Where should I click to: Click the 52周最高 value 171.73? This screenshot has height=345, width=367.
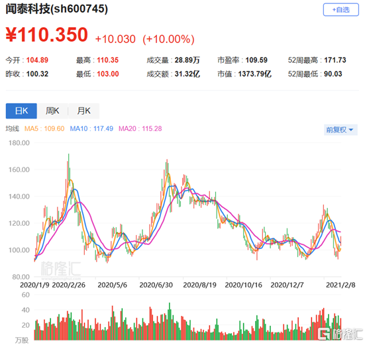335,60
